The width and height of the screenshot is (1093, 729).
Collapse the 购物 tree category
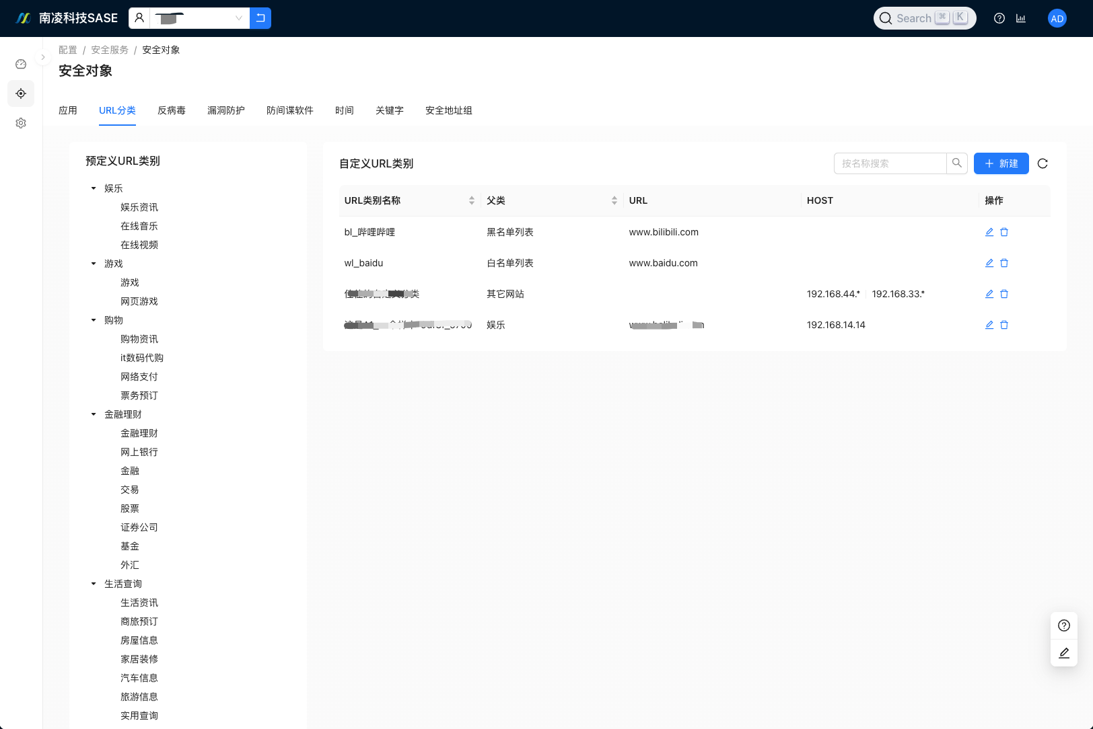94,320
